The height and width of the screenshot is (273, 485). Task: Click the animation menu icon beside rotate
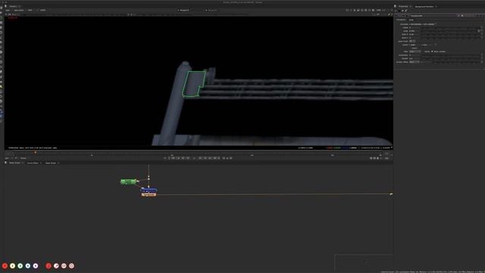point(482,27)
